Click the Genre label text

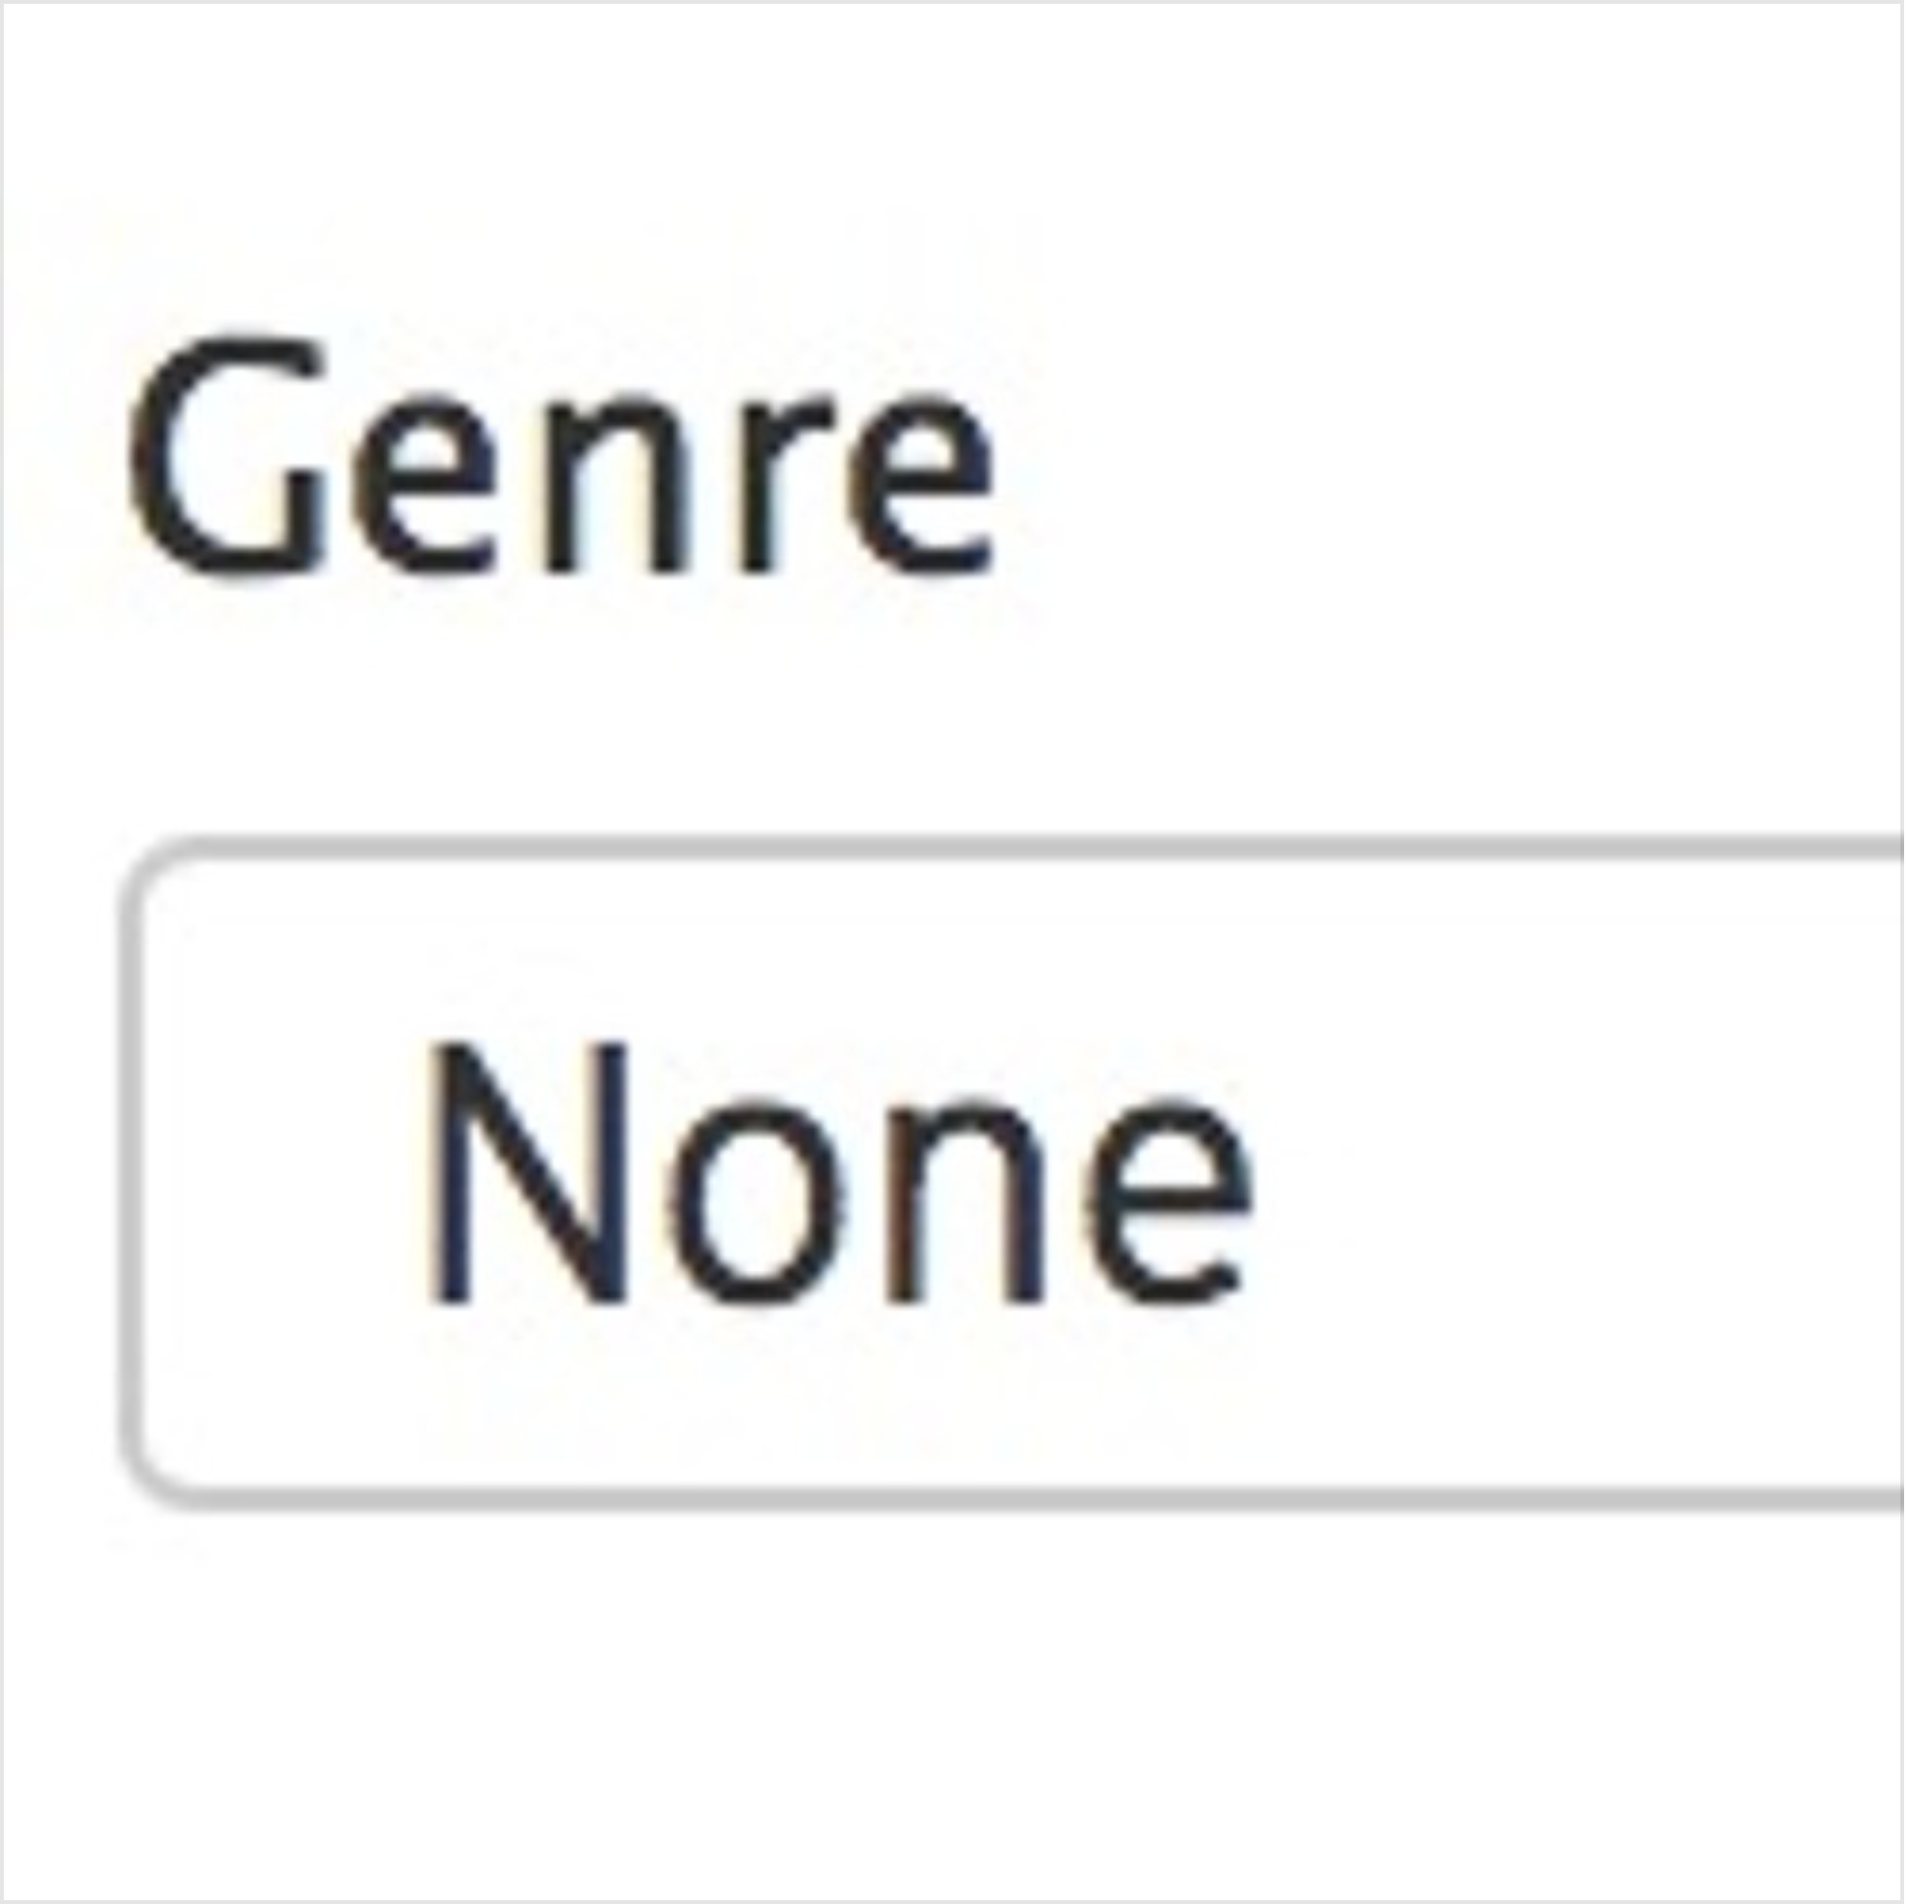(x=559, y=456)
